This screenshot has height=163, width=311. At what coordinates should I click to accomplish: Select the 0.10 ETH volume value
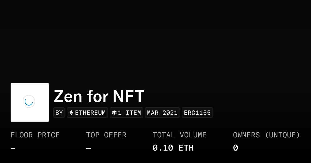point(173,148)
